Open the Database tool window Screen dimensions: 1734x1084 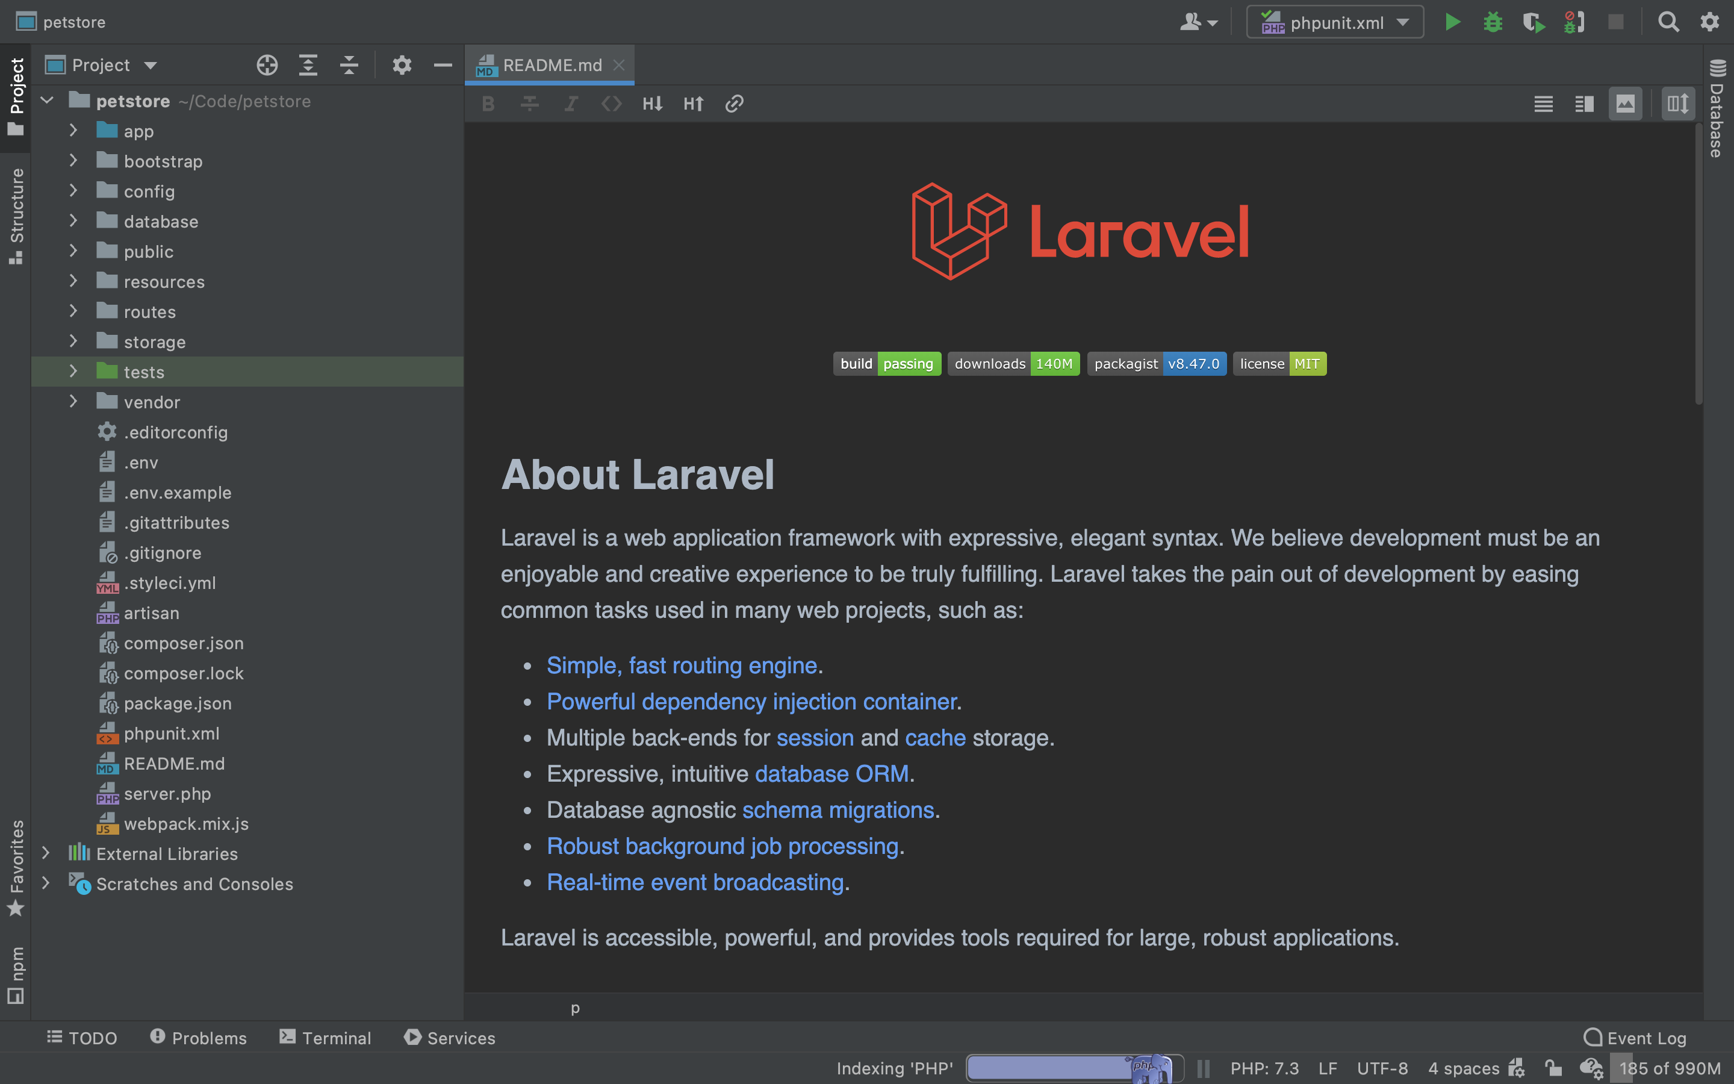1718,108
